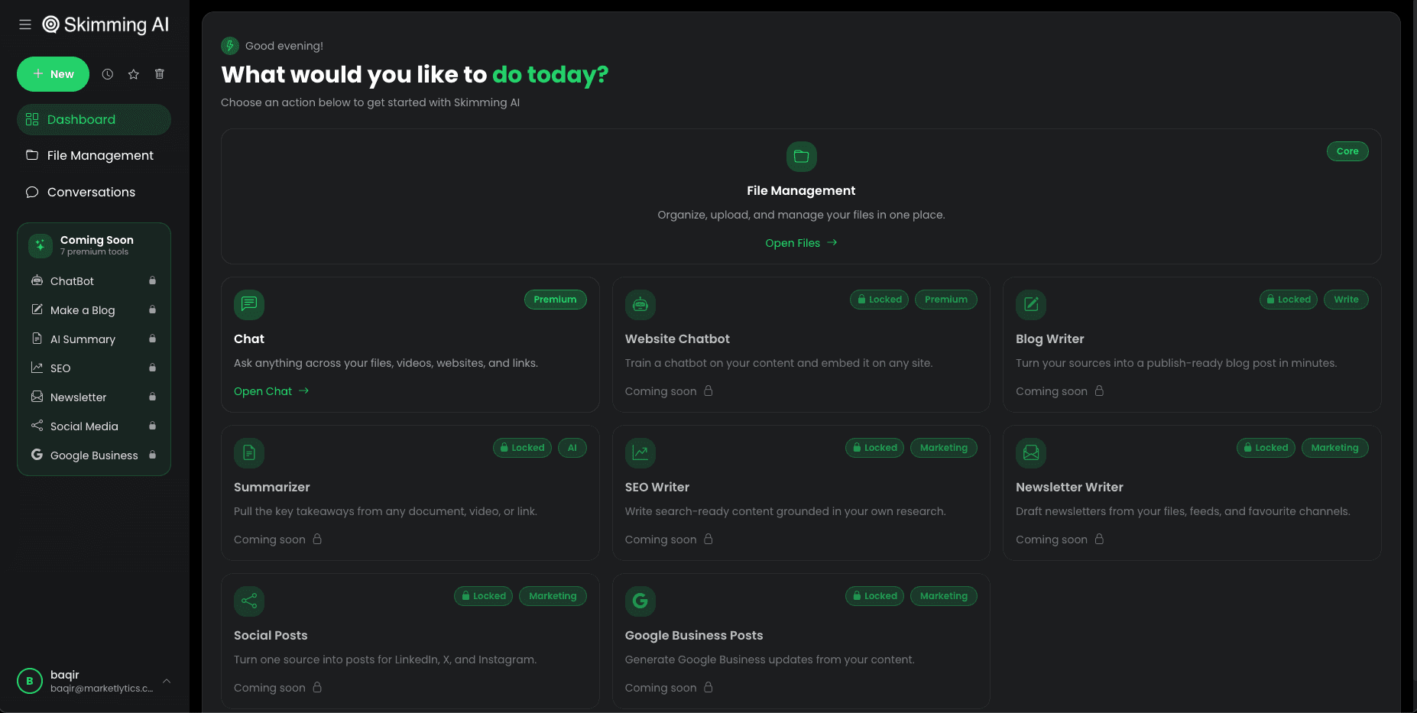The image size is (1417, 713).
Task: Click lock icon beside ChatBot
Action: [x=152, y=280]
